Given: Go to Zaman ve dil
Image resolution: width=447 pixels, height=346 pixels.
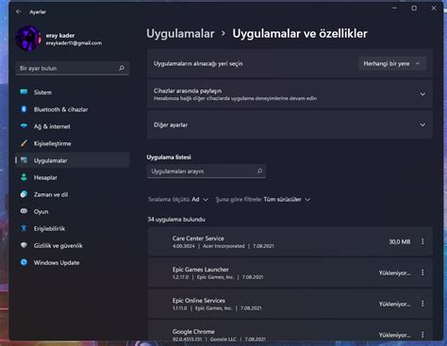Looking at the screenshot, I should point(73,194).
